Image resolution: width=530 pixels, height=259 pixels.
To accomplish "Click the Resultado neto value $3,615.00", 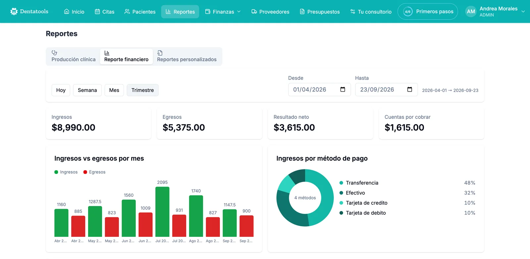I will pyautogui.click(x=294, y=128).
